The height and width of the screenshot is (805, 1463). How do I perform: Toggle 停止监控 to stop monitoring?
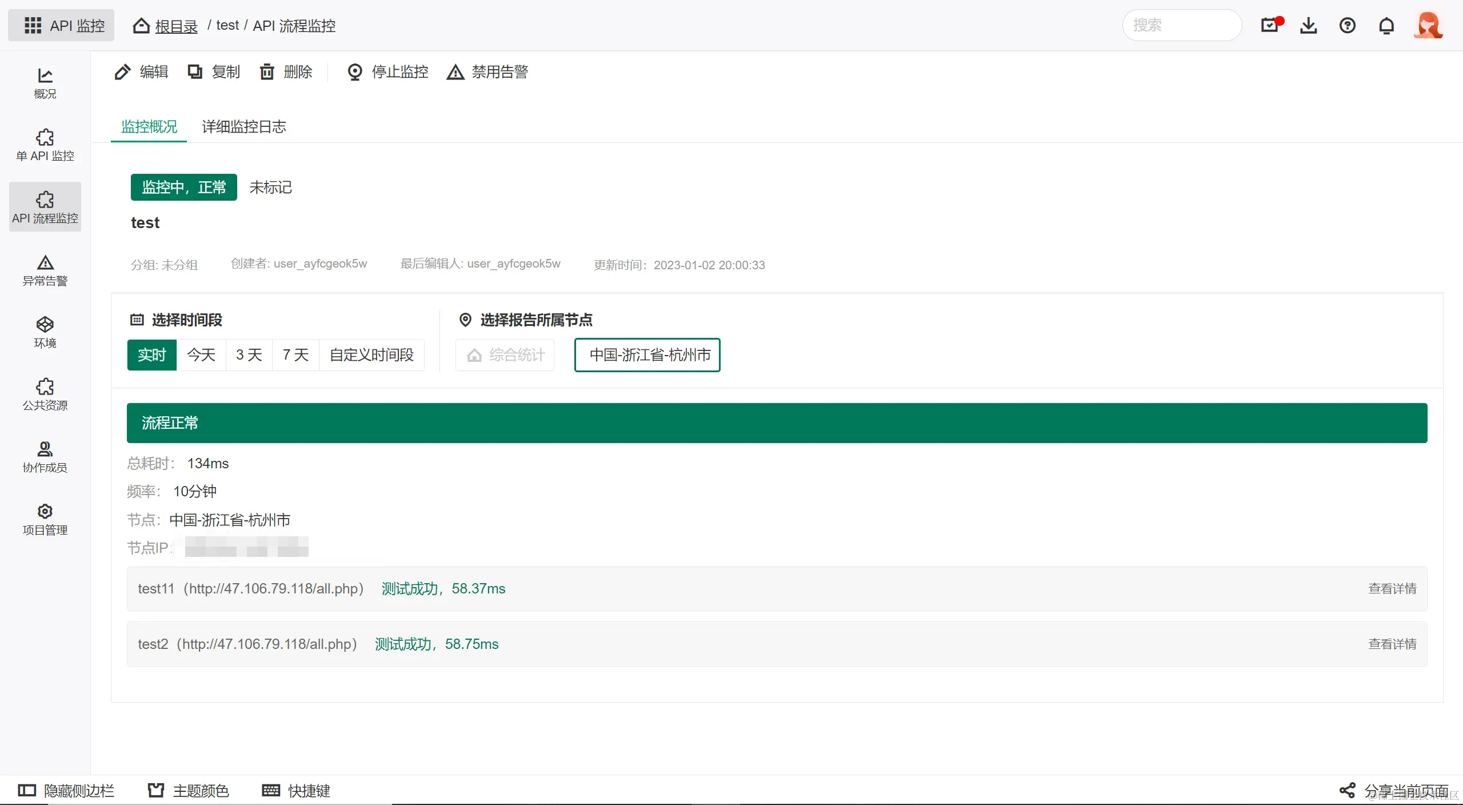(x=388, y=72)
